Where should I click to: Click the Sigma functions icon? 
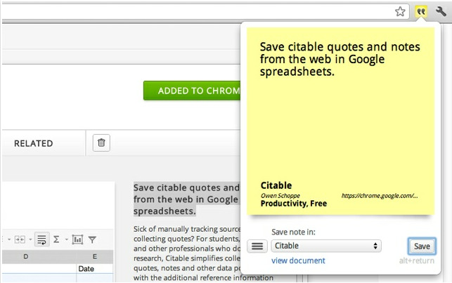56,239
